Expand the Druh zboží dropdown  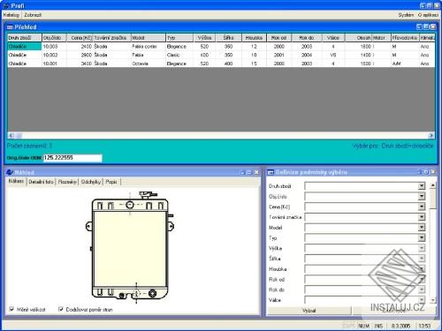click(x=422, y=186)
